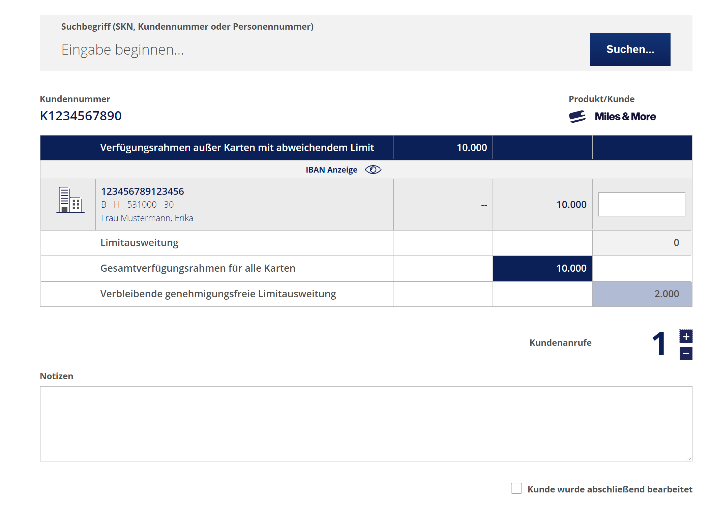The image size is (710, 513).
Task: Click Gesamtverfügungsrahmen für alle Karten label
Action: [x=198, y=268]
